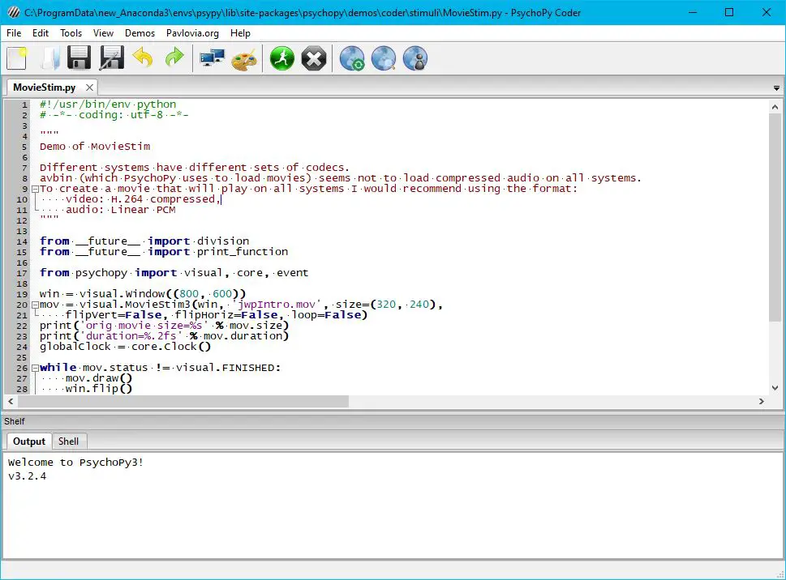Screen dimensions: 786x580
Task: Minimize the PsychoPy Coder window
Action: click(x=693, y=12)
